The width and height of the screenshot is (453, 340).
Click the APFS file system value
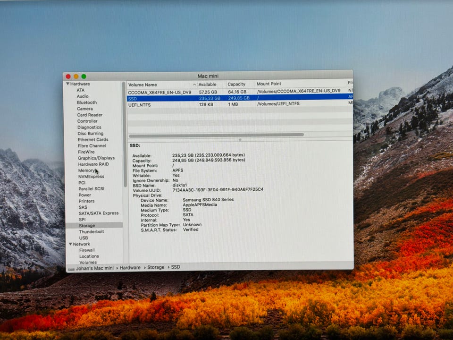(178, 170)
